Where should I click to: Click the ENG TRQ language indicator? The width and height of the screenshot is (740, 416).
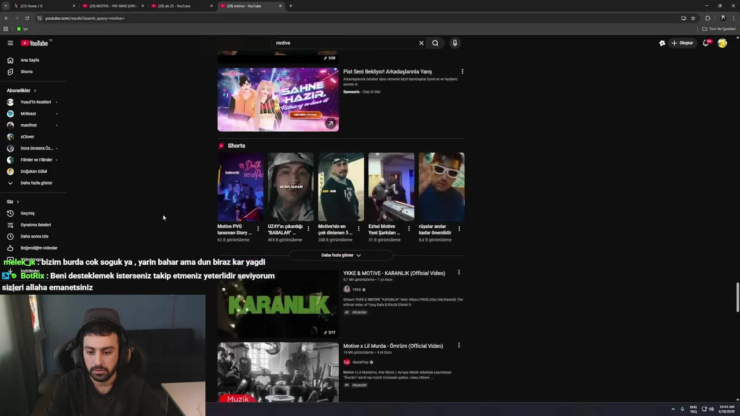point(694,409)
